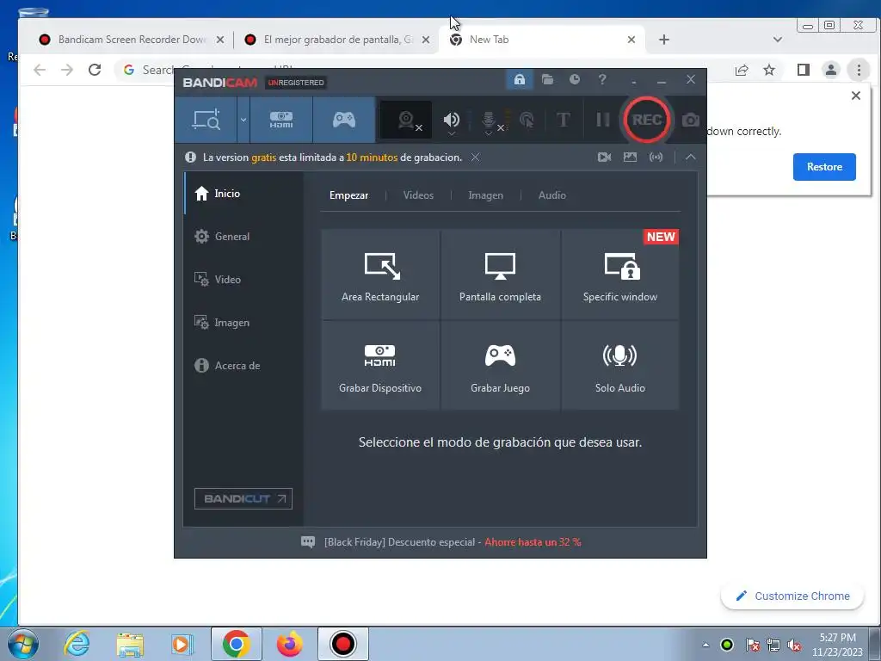Switch to El mejor grabador de pantalla tab
The height and width of the screenshot is (661, 881).
[x=337, y=40]
